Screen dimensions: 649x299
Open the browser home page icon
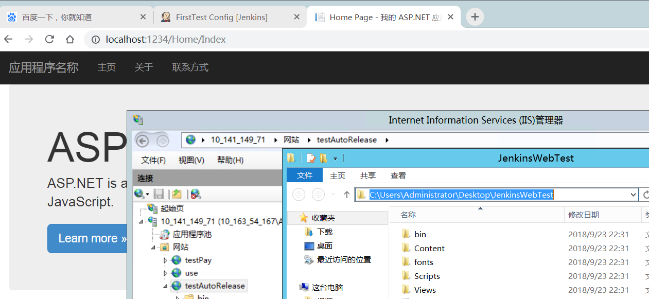(x=70, y=39)
